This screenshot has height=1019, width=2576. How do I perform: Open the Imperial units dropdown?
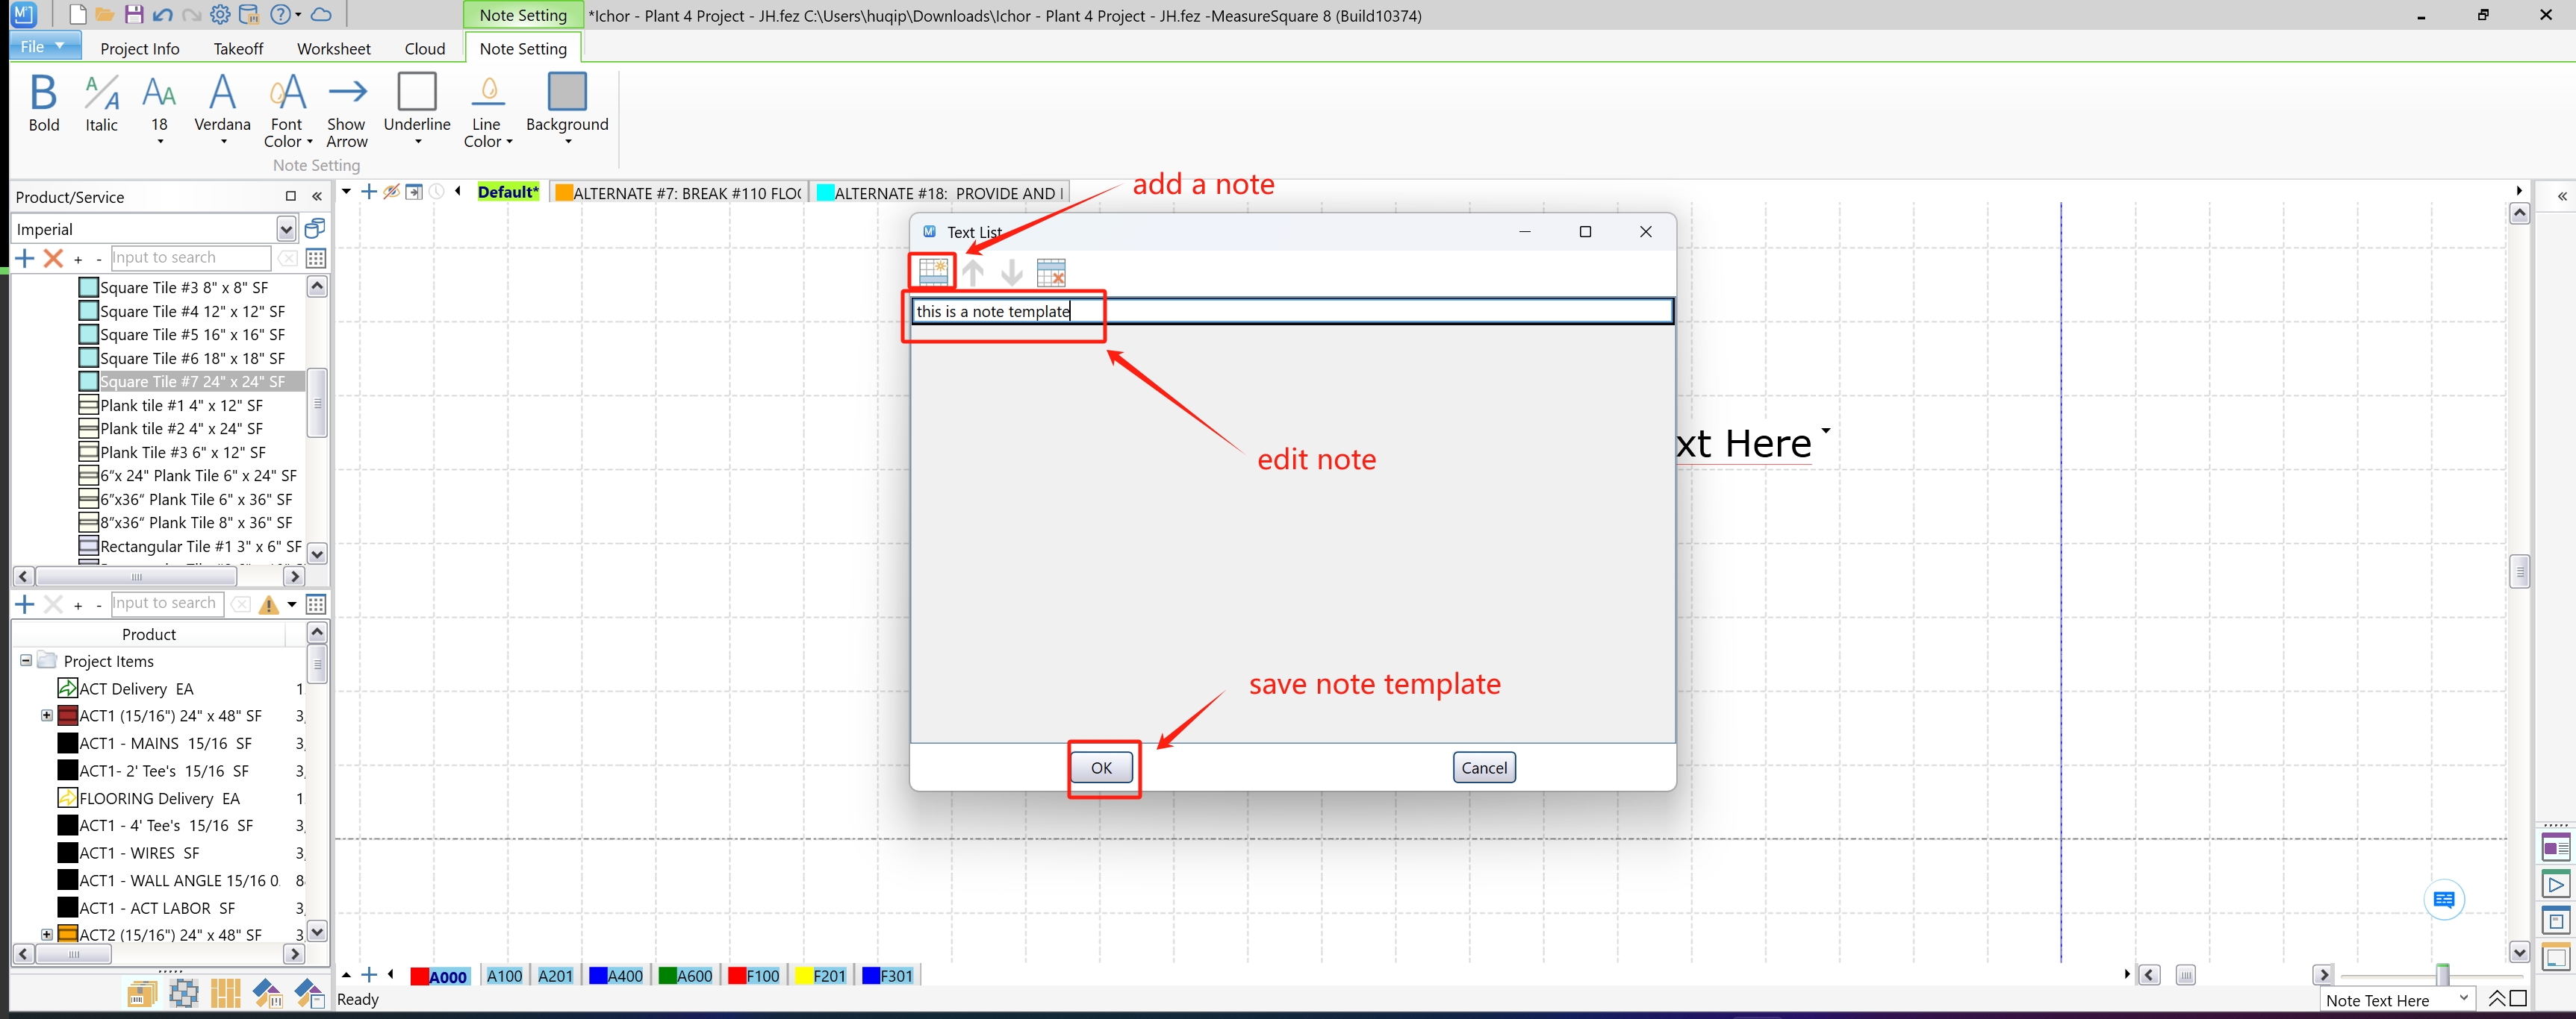click(286, 230)
